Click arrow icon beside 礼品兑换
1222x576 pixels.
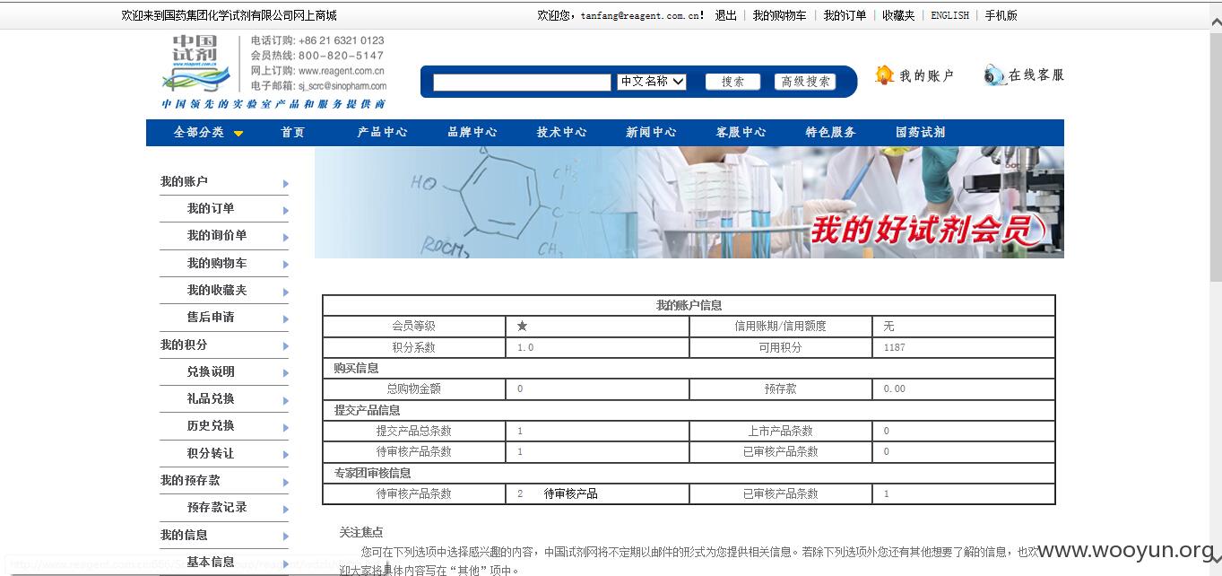286,401
